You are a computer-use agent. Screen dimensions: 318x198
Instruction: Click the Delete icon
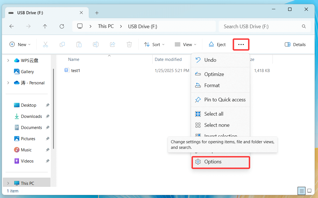129,44
